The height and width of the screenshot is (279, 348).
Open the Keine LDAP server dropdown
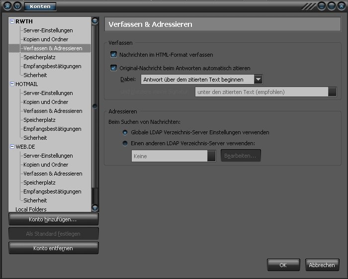pos(174,156)
